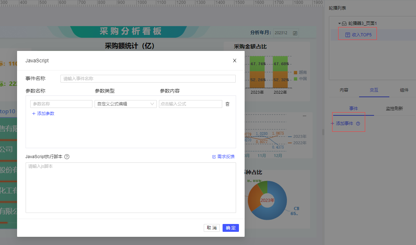The height and width of the screenshot is (245, 416).
Task: Collapse the 轮播器3_页面1 tree node
Action: click(x=339, y=24)
